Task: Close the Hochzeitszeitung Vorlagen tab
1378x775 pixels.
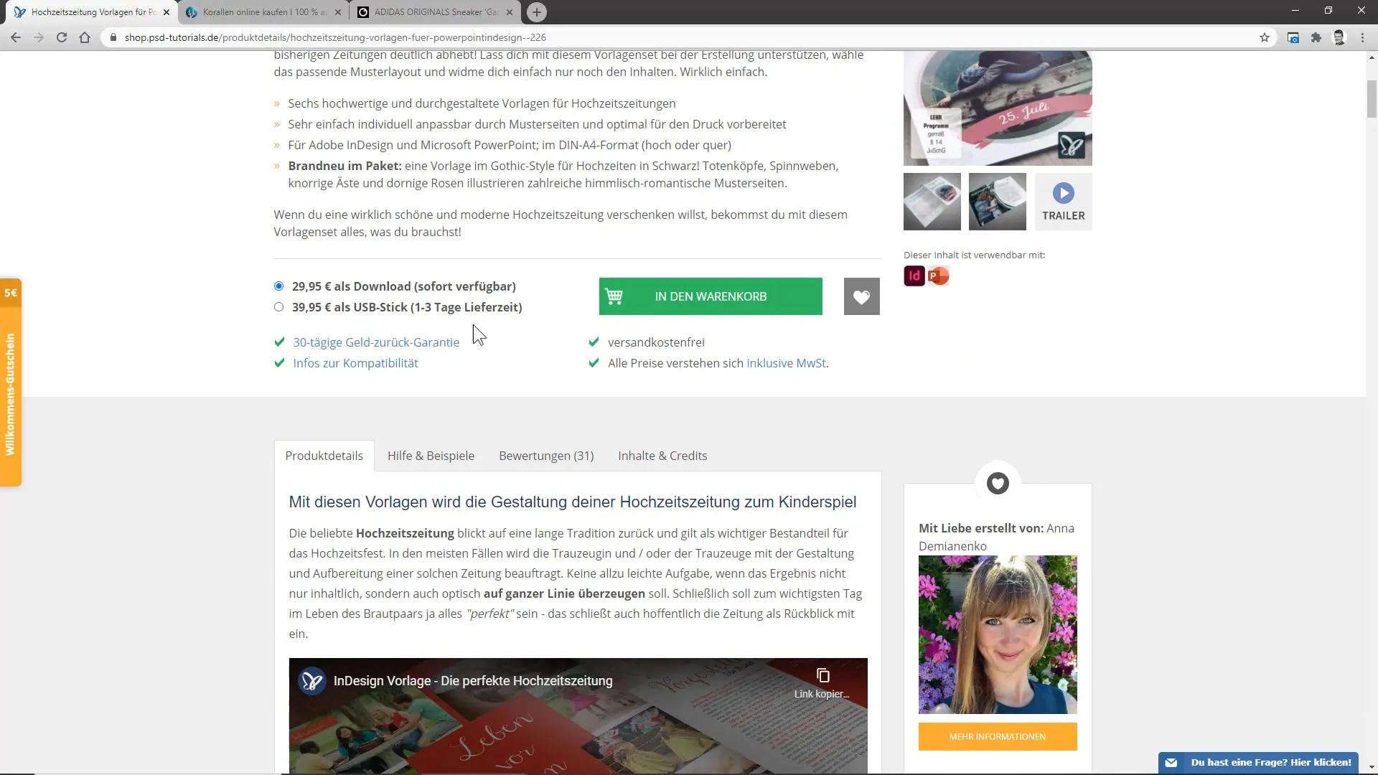Action: (x=167, y=12)
